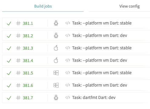This screenshot has width=150, height=109.
Task: Open job number 381.2
Action: point(28,36)
